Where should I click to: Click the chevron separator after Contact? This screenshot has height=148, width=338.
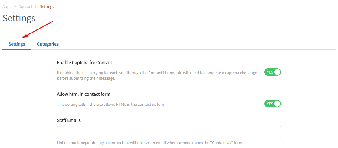point(36,6)
